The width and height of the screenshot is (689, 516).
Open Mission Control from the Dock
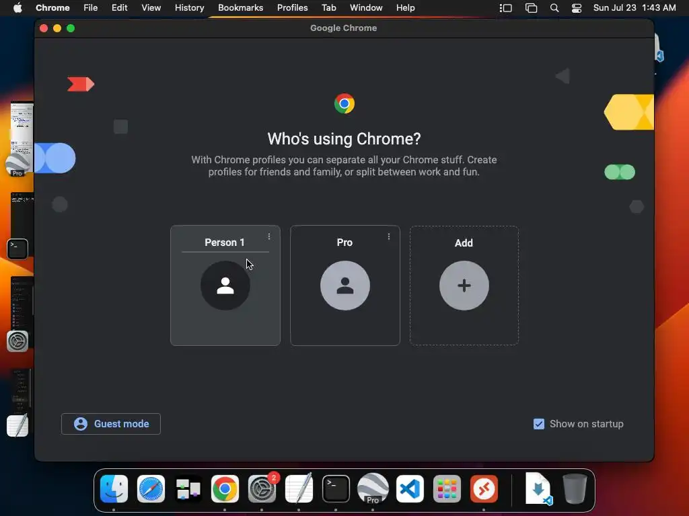[188, 489]
